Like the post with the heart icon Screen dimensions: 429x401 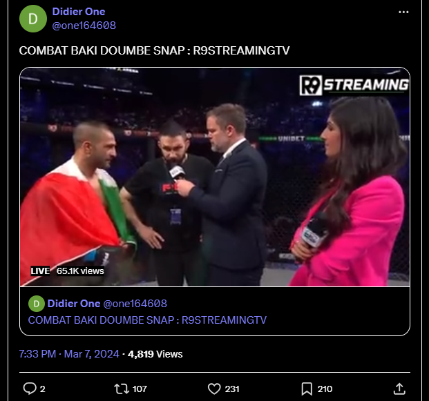point(214,389)
